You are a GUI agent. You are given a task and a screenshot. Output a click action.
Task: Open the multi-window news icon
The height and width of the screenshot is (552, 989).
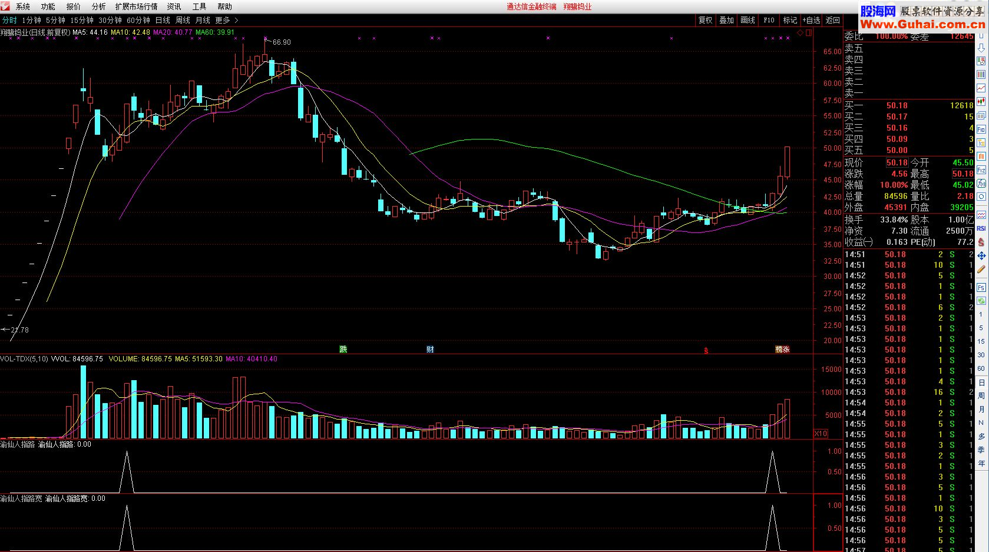(x=981, y=115)
